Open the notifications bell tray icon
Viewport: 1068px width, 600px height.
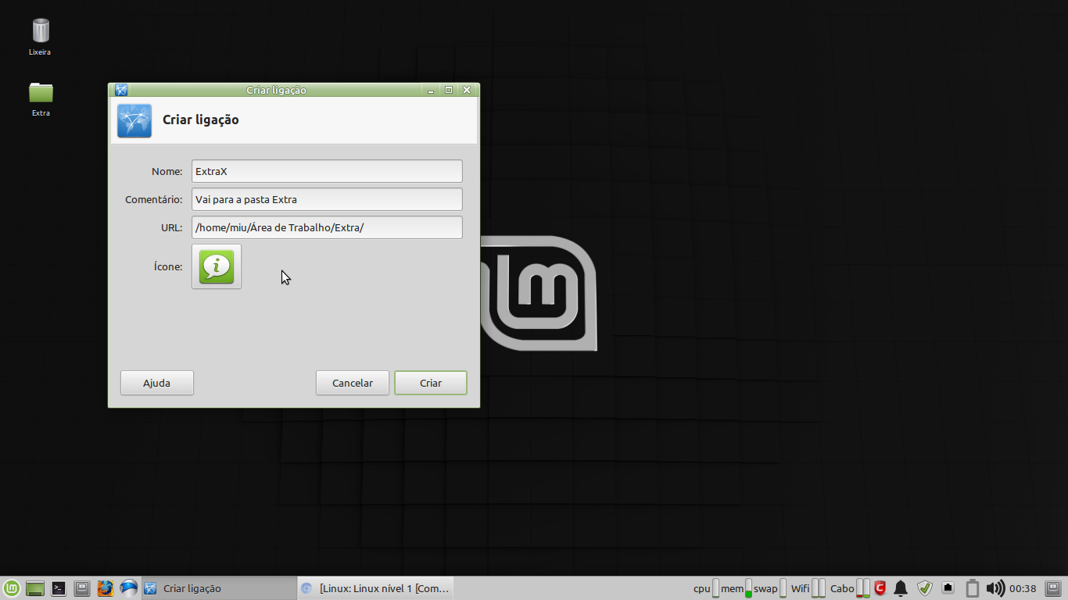pyautogui.click(x=901, y=588)
